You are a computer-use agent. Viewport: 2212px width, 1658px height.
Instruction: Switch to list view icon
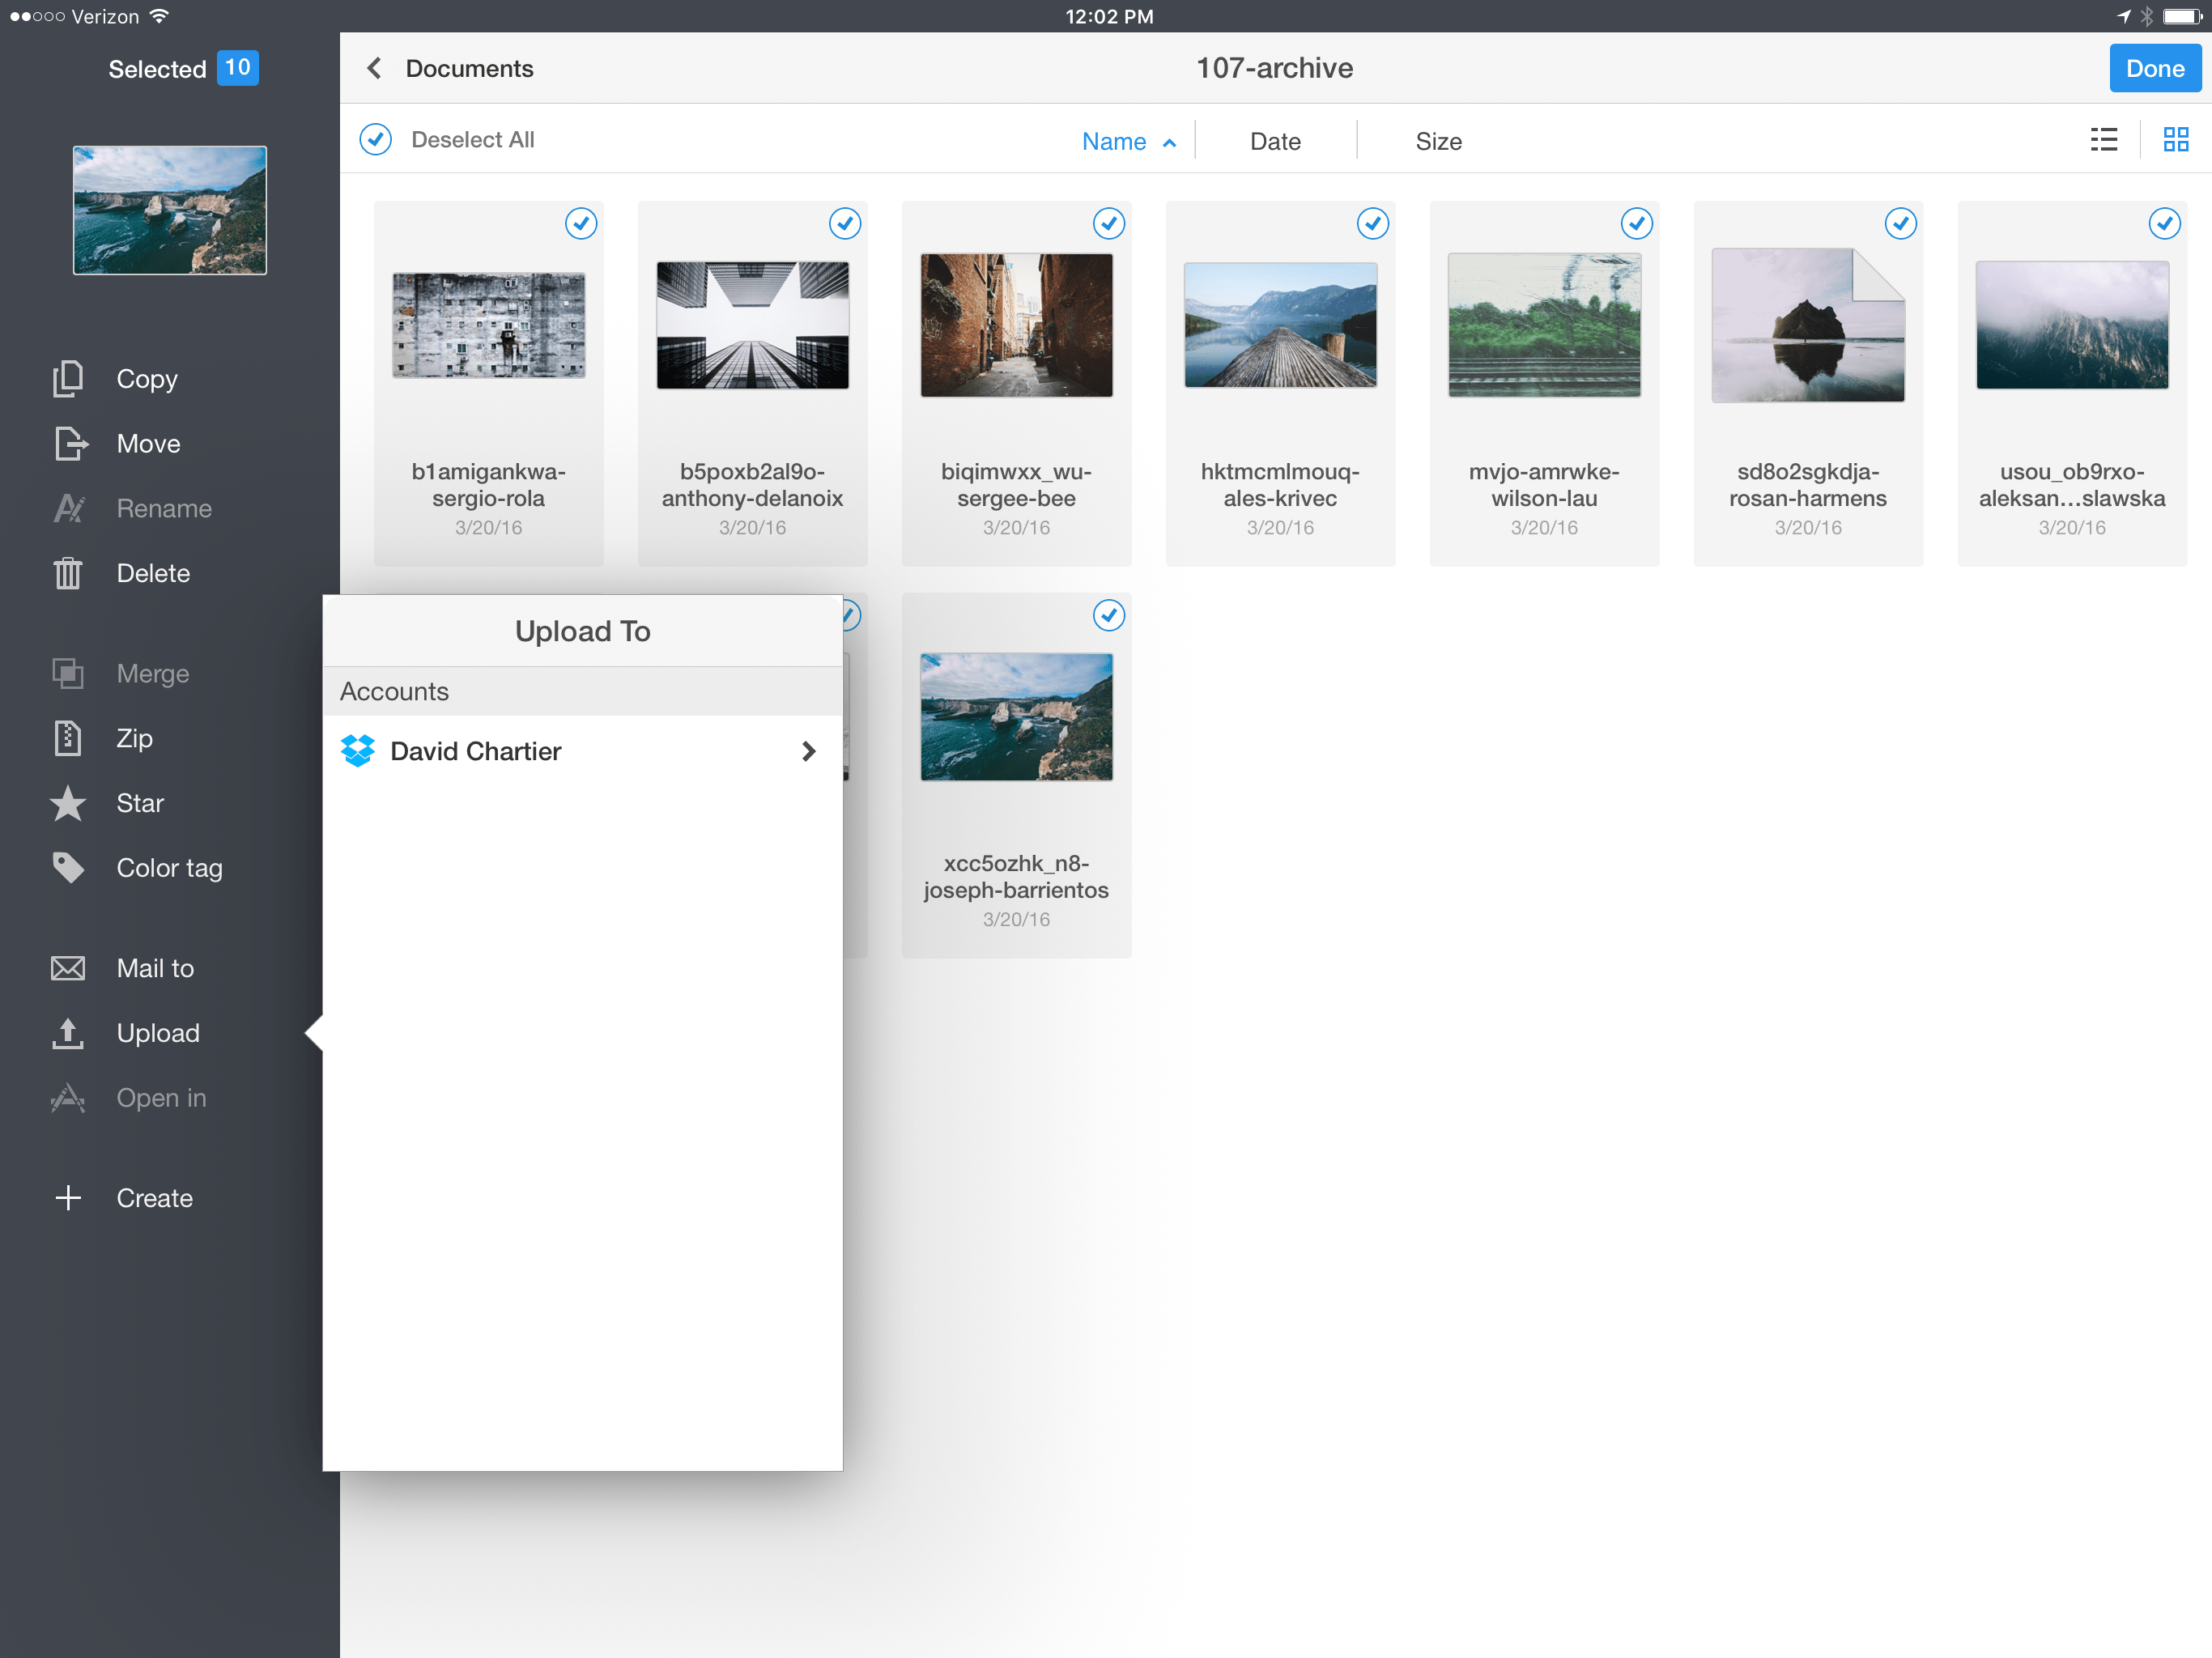point(2103,140)
